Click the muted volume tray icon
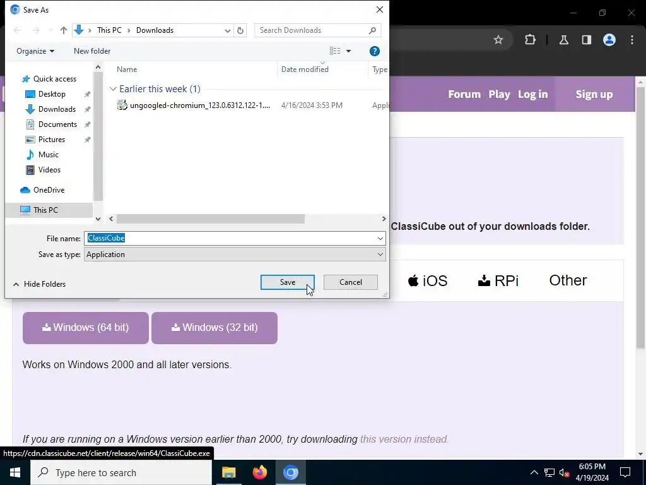 [565, 472]
